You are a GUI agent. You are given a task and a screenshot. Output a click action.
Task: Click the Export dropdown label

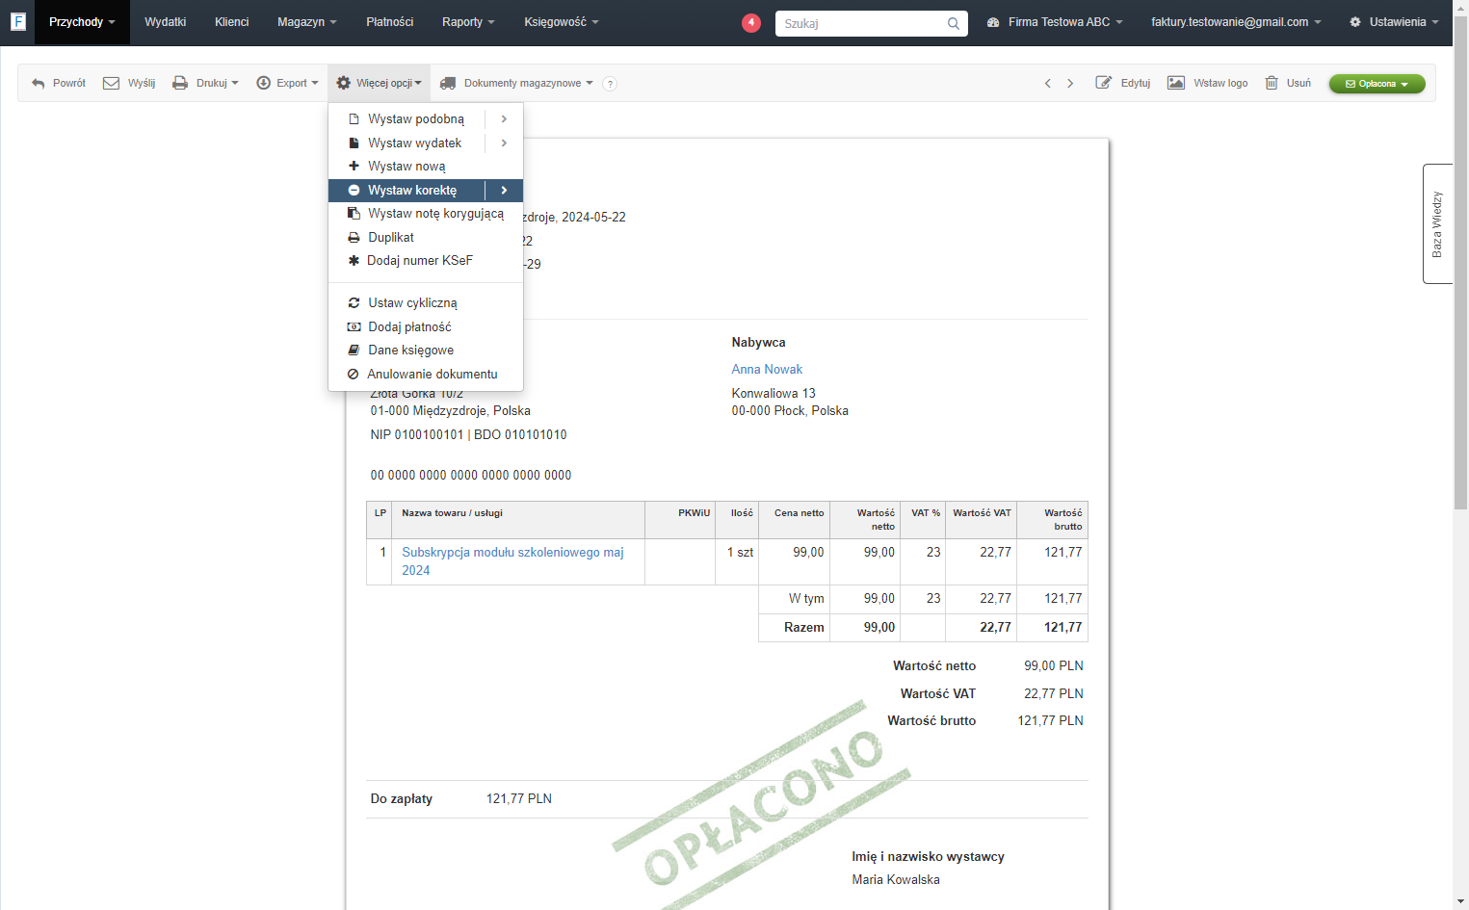297,84
